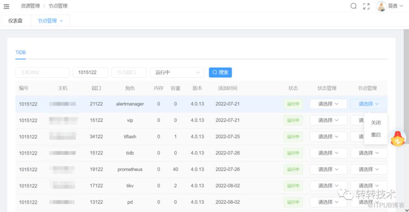Open 状态管理 dropdown for tikv row
This screenshot has height=212, width=409.
pos(329,186)
